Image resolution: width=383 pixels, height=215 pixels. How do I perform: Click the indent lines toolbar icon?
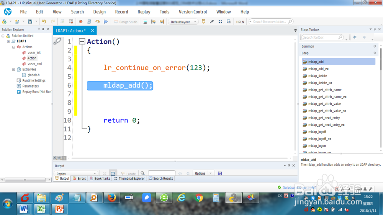145,22
